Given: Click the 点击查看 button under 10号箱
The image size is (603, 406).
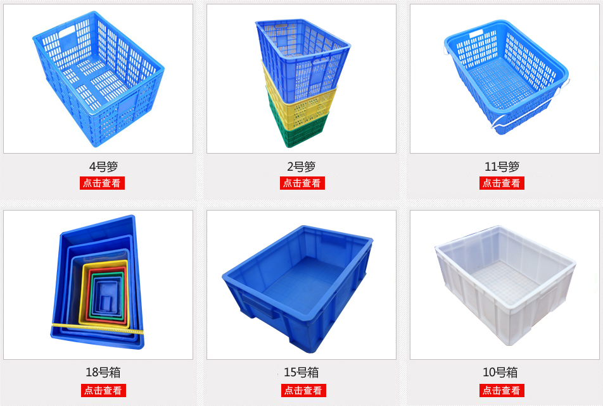Looking at the screenshot, I should pyautogui.click(x=502, y=391).
